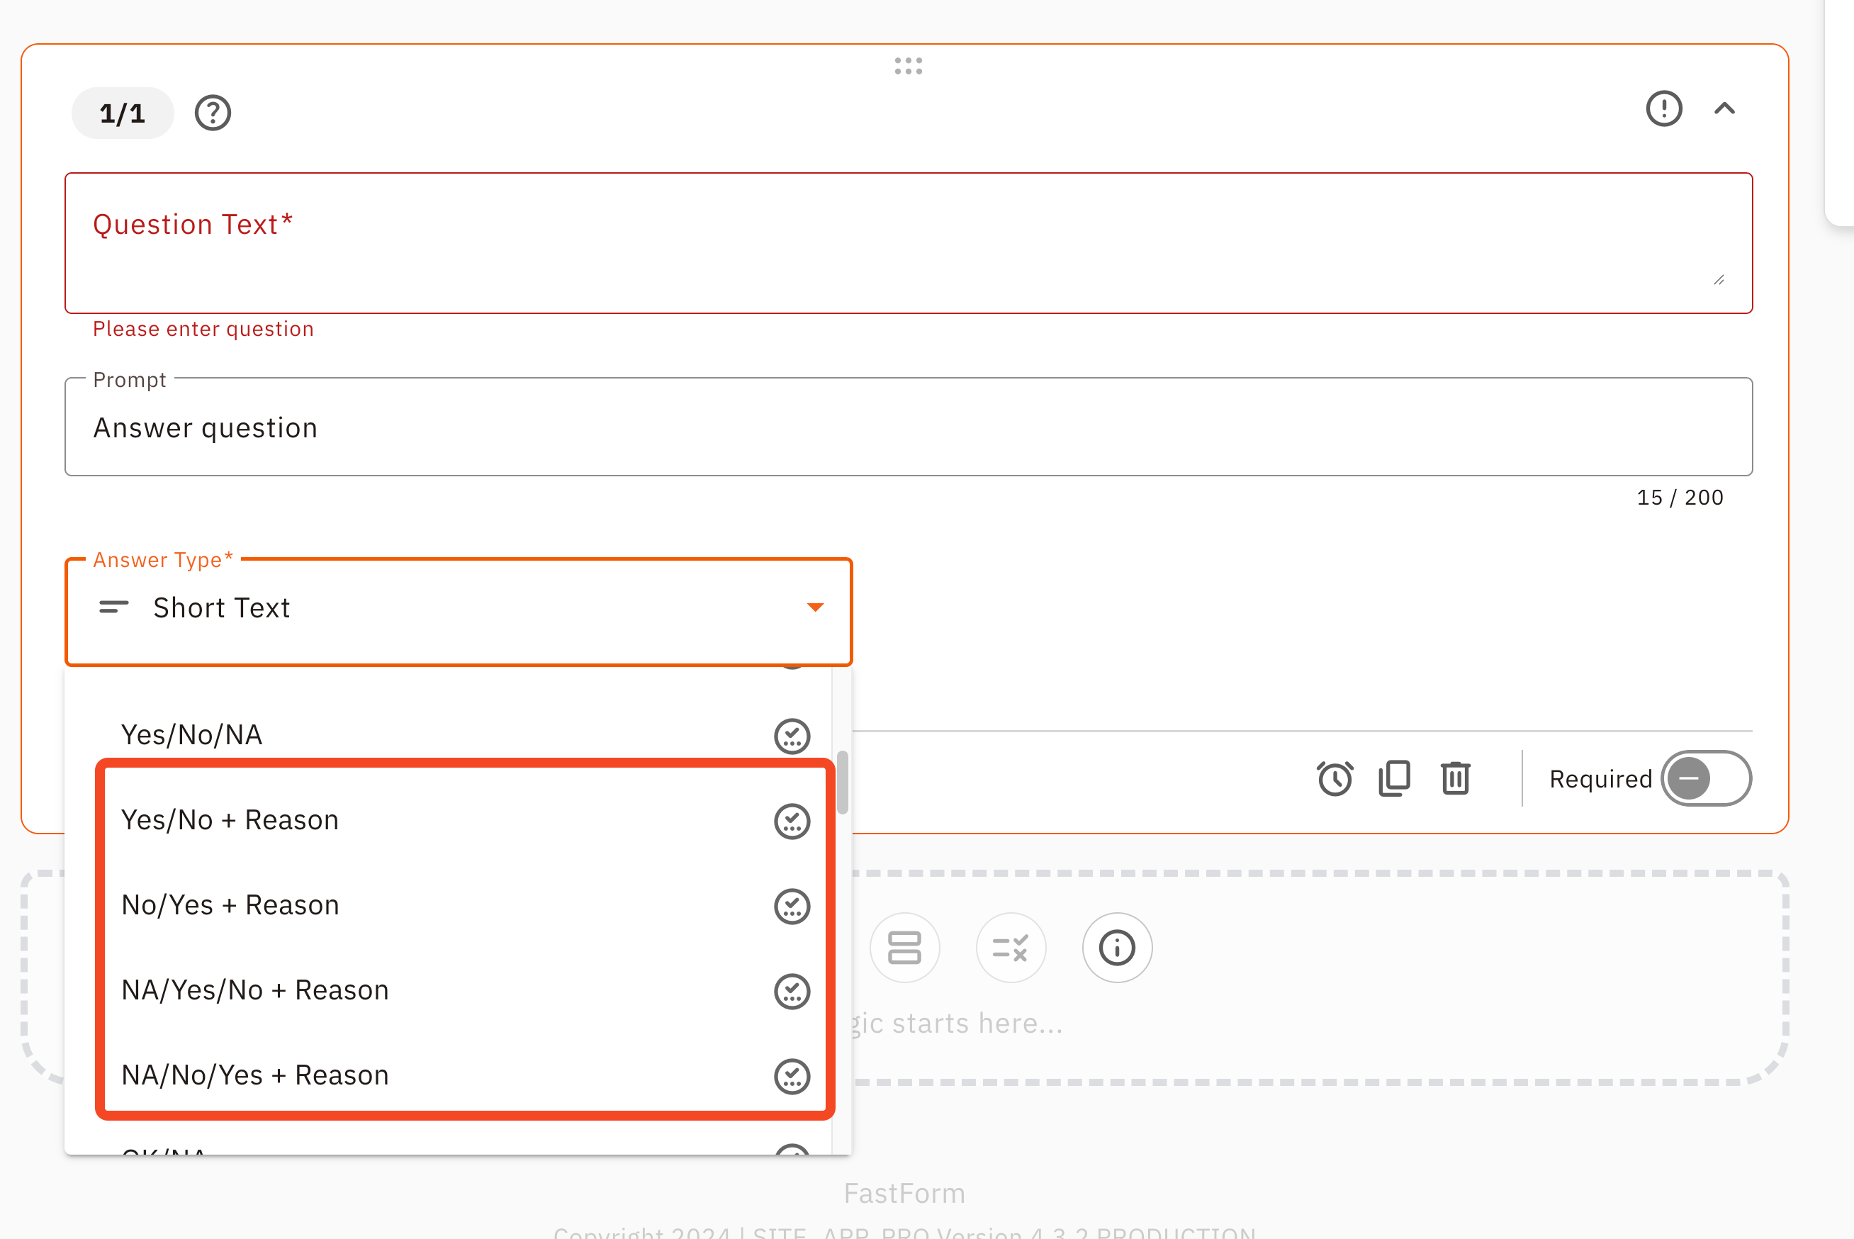Viewport: 1854px width, 1239px height.
Task: Add section using stacked rows icon
Action: click(904, 948)
